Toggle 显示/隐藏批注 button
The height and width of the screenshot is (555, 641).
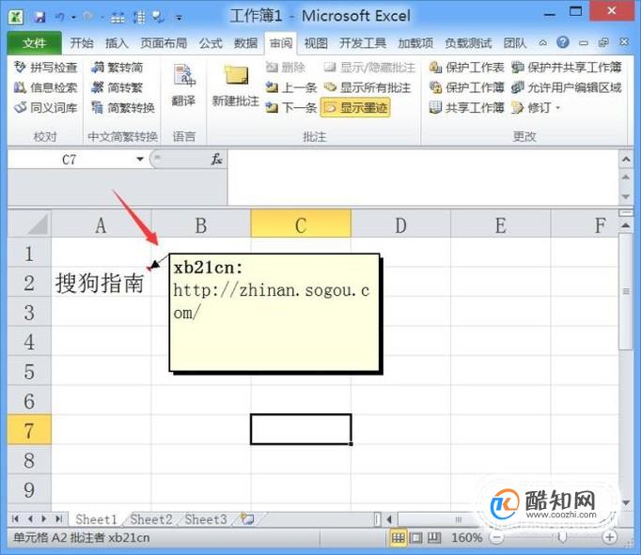tap(369, 67)
